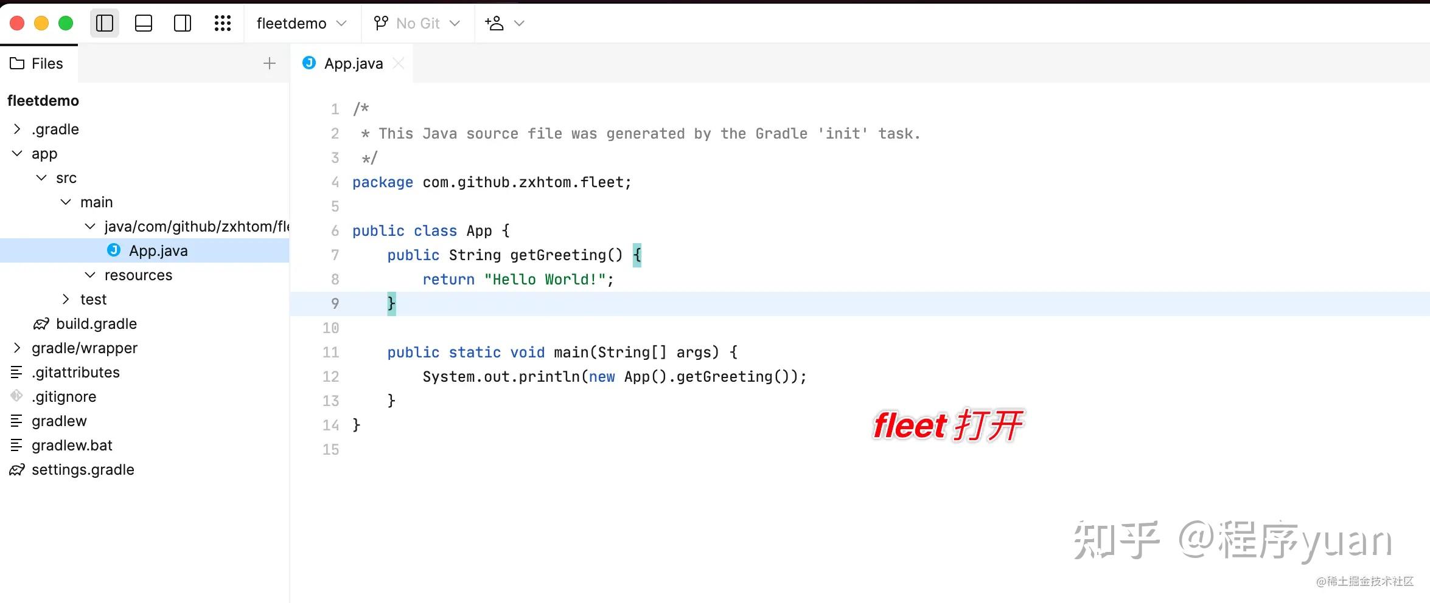The height and width of the screenshot is (603, 1430).
Task: Create a new file with the plus button
Action: click(x=270, y=63)
